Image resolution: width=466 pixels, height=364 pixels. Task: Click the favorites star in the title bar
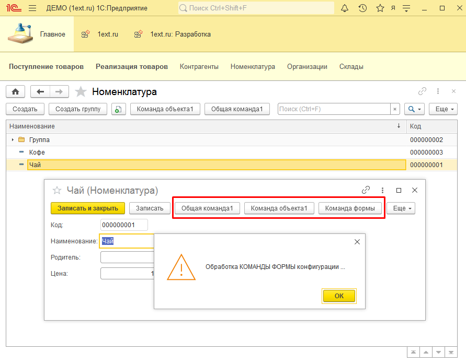pos(380,8)
